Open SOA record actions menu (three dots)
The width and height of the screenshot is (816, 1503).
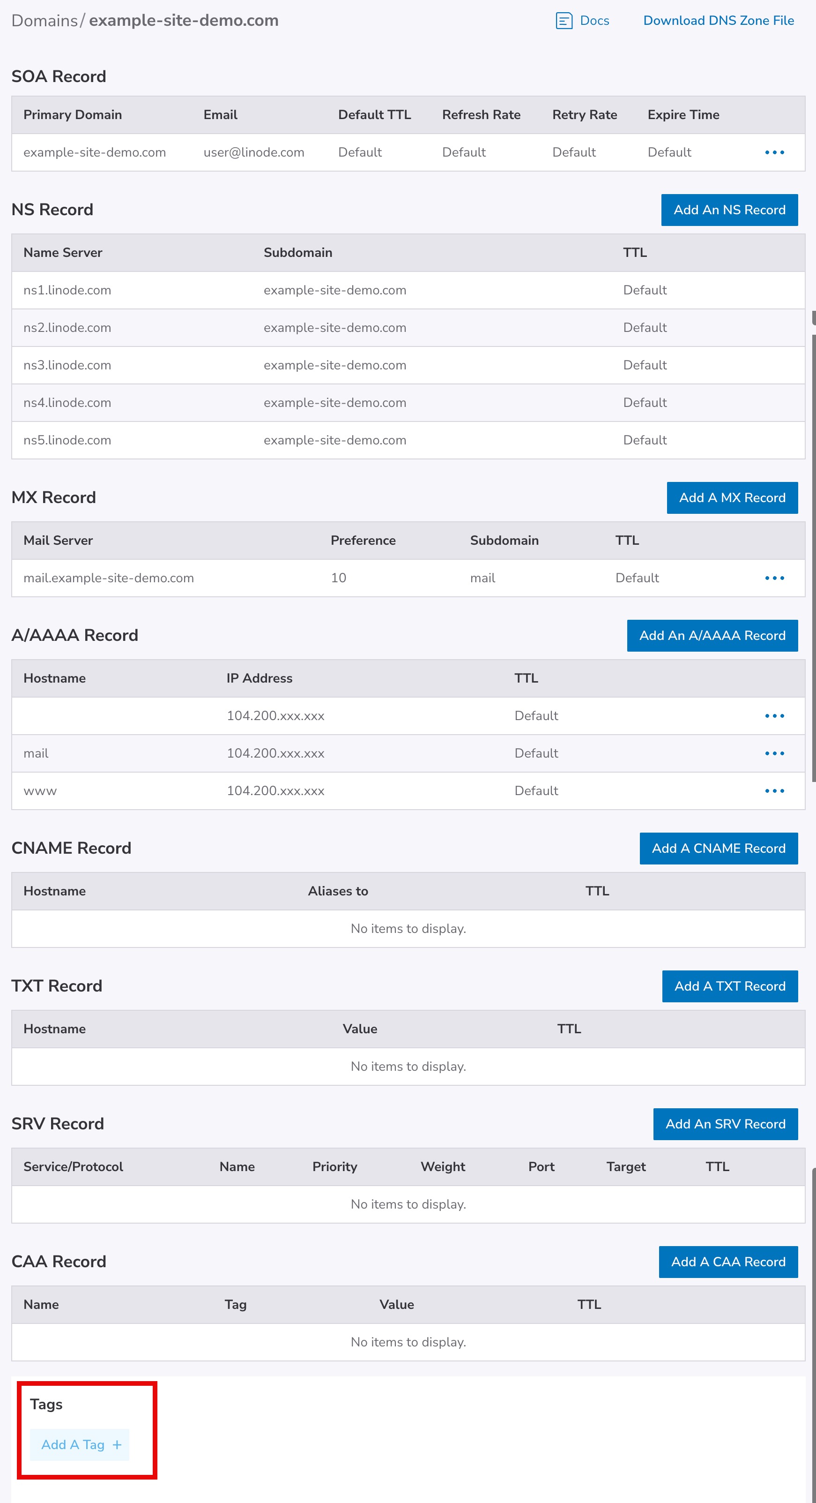coord(774,152)
